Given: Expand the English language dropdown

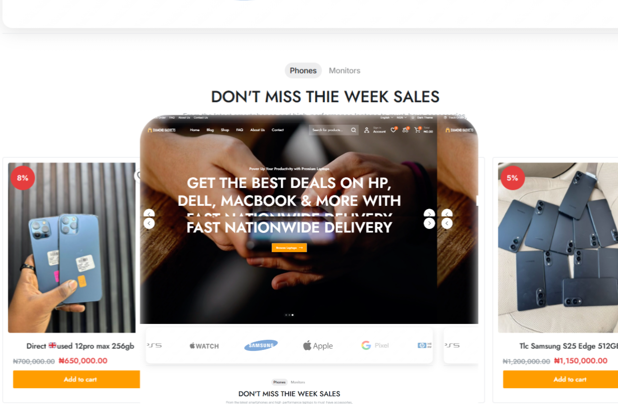Looking at the screenshot, I should [387, 118].
